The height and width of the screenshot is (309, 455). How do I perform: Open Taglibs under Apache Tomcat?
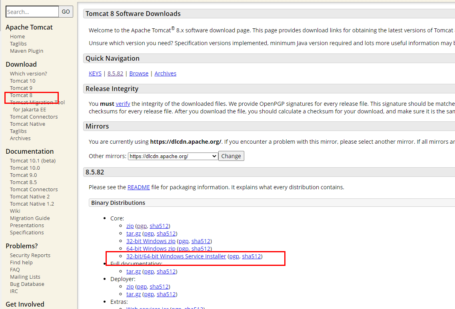[18, 44]
